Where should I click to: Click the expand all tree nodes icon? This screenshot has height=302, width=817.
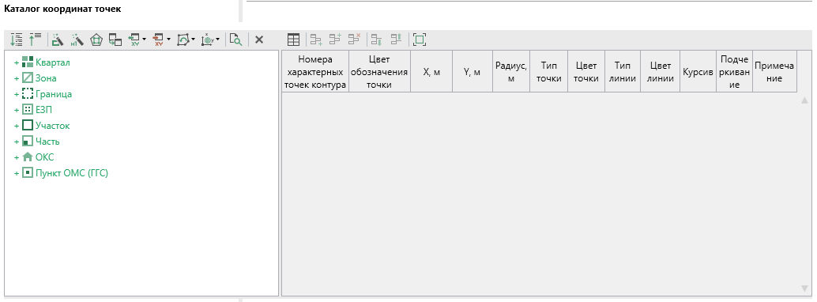(17, 39)
